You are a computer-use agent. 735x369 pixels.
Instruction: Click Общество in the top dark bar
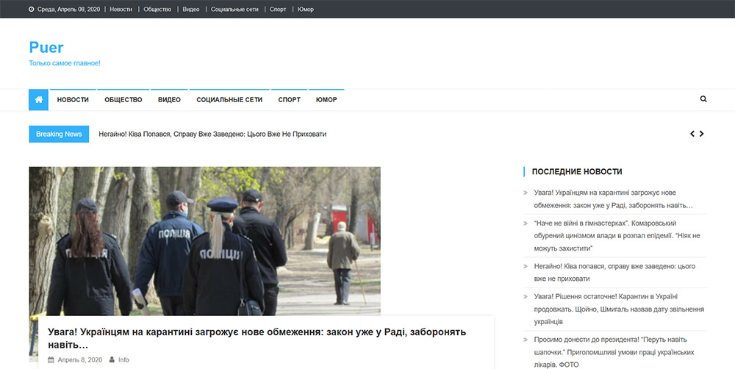pos(157,10)
